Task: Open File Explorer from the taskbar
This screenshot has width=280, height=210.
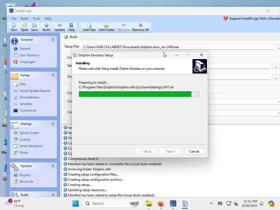Action: click(149, 203)
